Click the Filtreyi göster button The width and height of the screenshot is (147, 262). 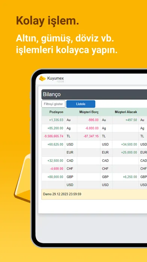click(x=53, y=104)
